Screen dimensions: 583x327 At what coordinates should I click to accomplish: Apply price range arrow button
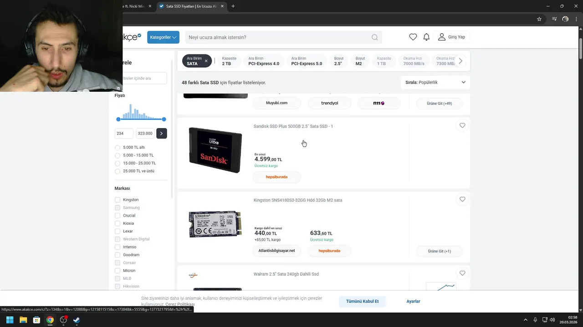coord(161,134)
